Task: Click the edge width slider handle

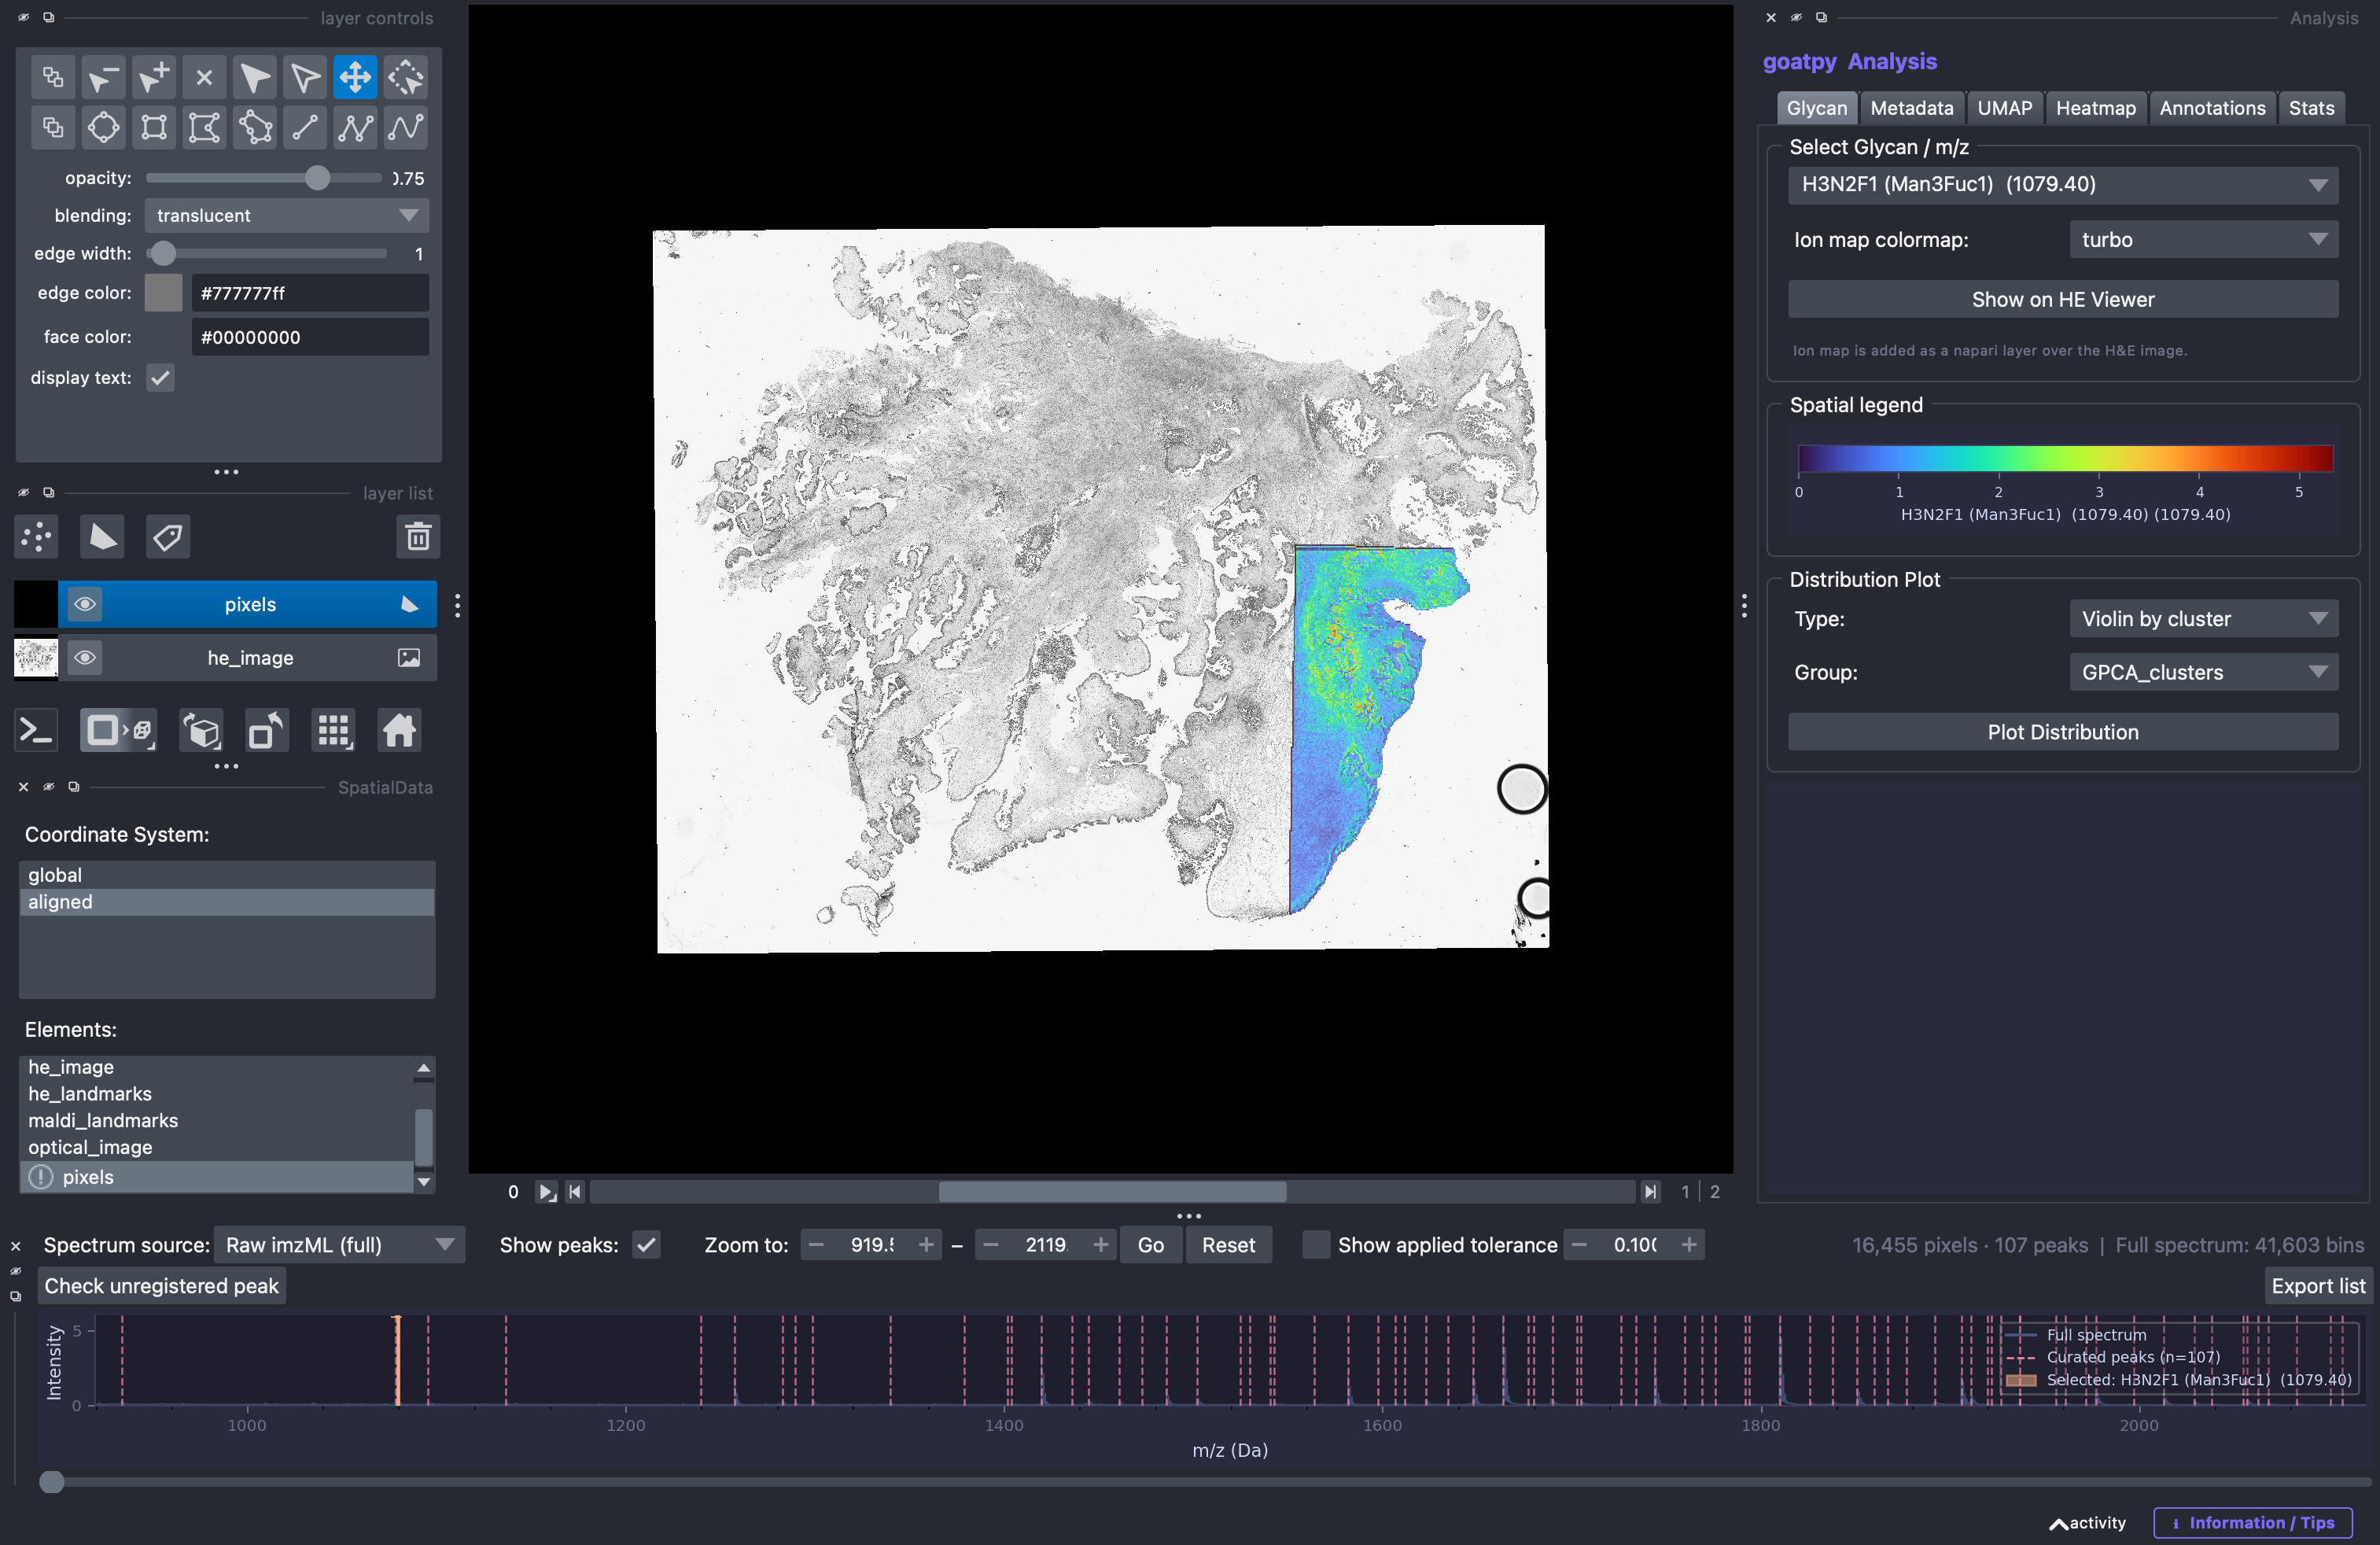Action: click(163, 254)
